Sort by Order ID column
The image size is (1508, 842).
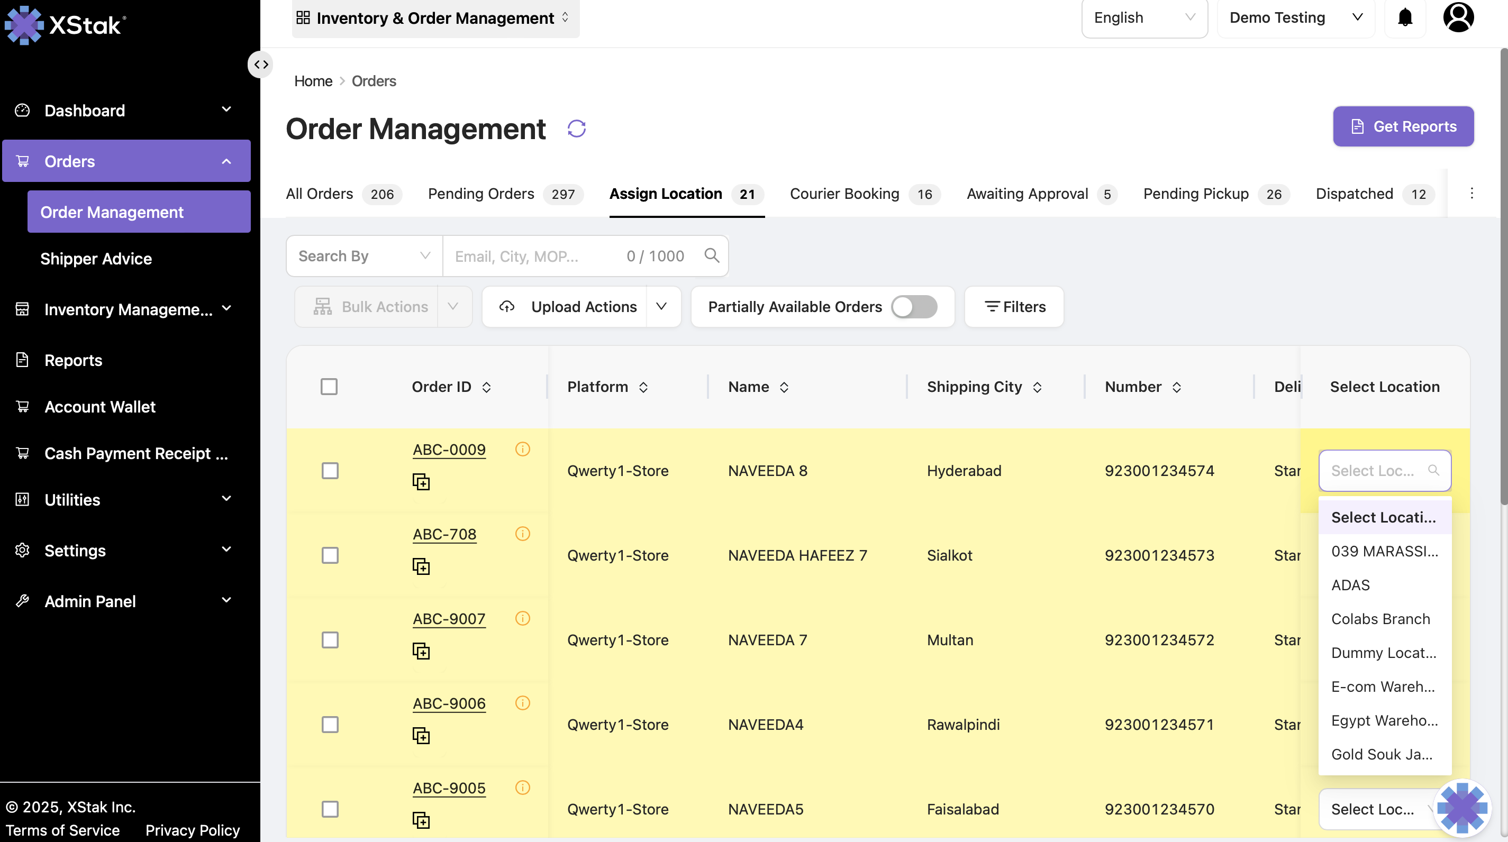point(486,387)
